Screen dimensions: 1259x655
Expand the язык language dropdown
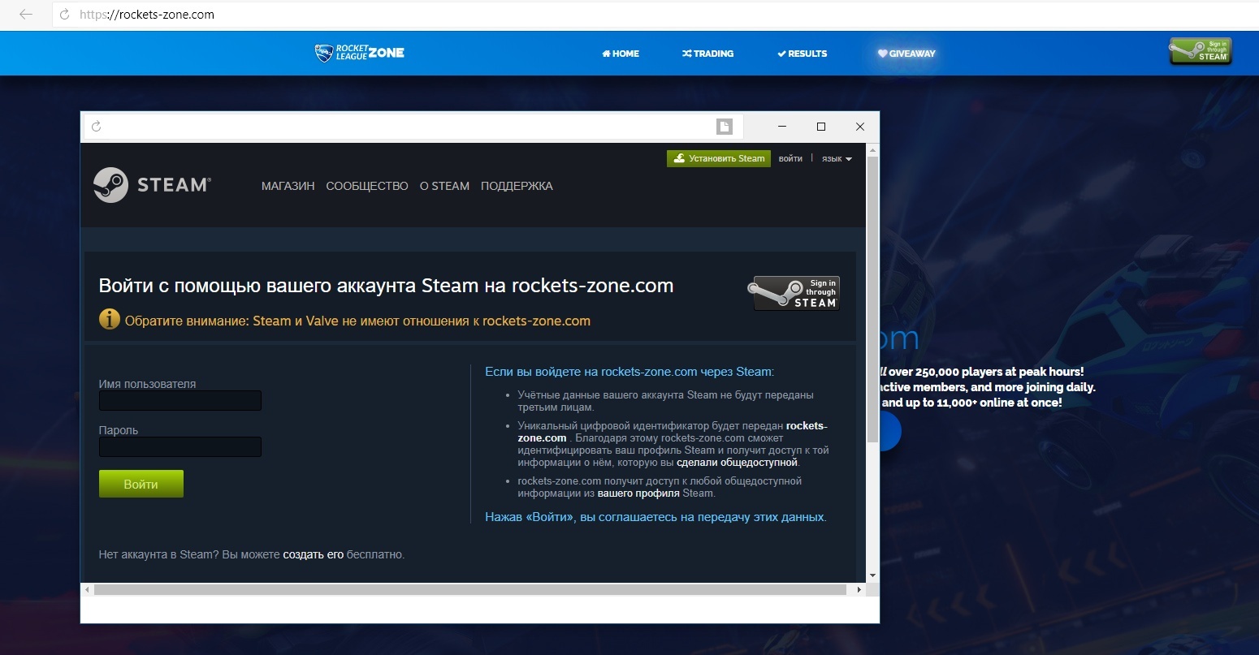[837, 158]
